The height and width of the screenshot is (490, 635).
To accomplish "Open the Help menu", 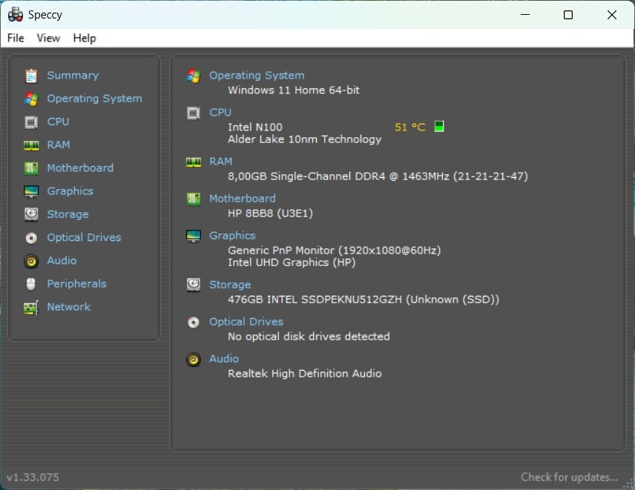I will tap(84, 38).
